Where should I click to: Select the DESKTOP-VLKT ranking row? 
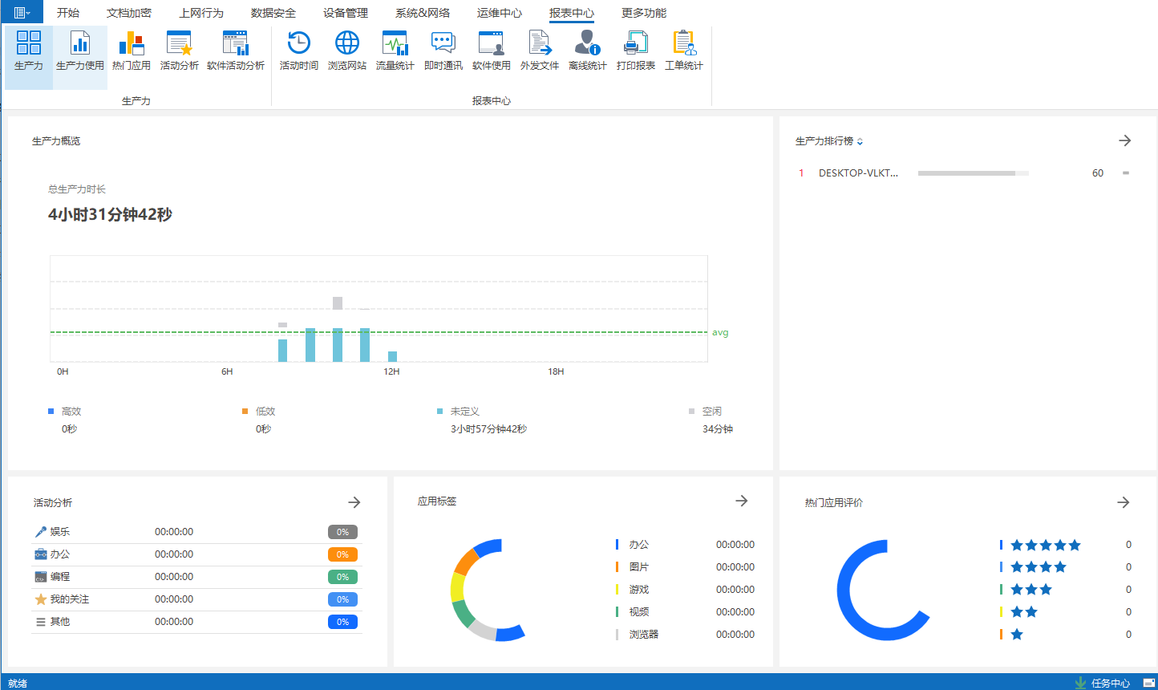click(x=858, y=173)
